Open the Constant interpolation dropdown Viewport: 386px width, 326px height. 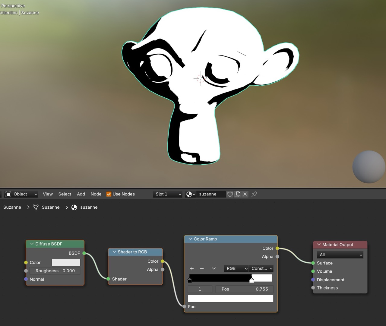click(261, 268)
